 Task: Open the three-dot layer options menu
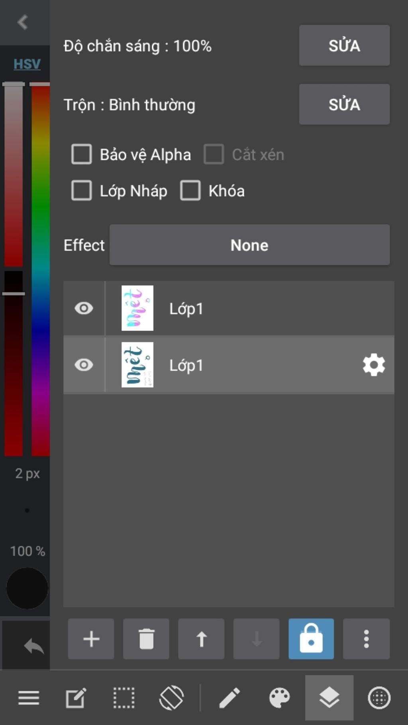coord(366,639)
